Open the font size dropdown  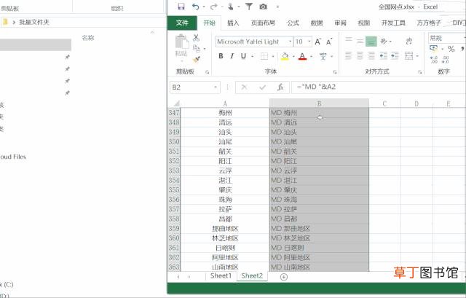pos(309,42)
